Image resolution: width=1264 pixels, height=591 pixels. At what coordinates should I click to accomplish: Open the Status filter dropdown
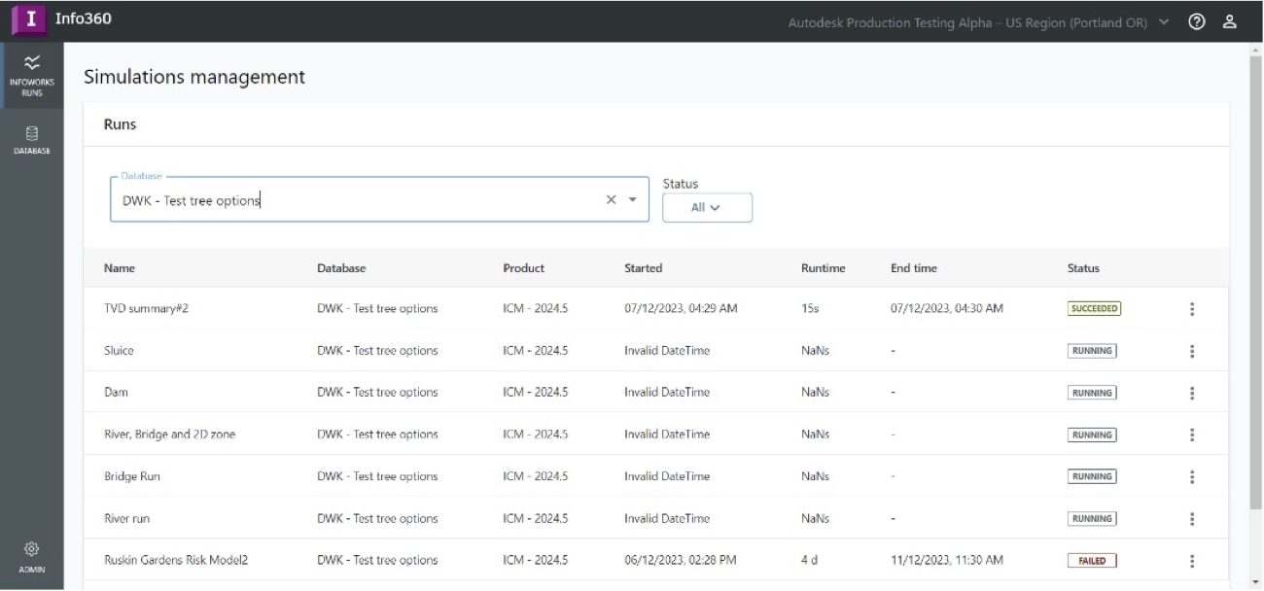pyautogui.click(x=707, y=207)
